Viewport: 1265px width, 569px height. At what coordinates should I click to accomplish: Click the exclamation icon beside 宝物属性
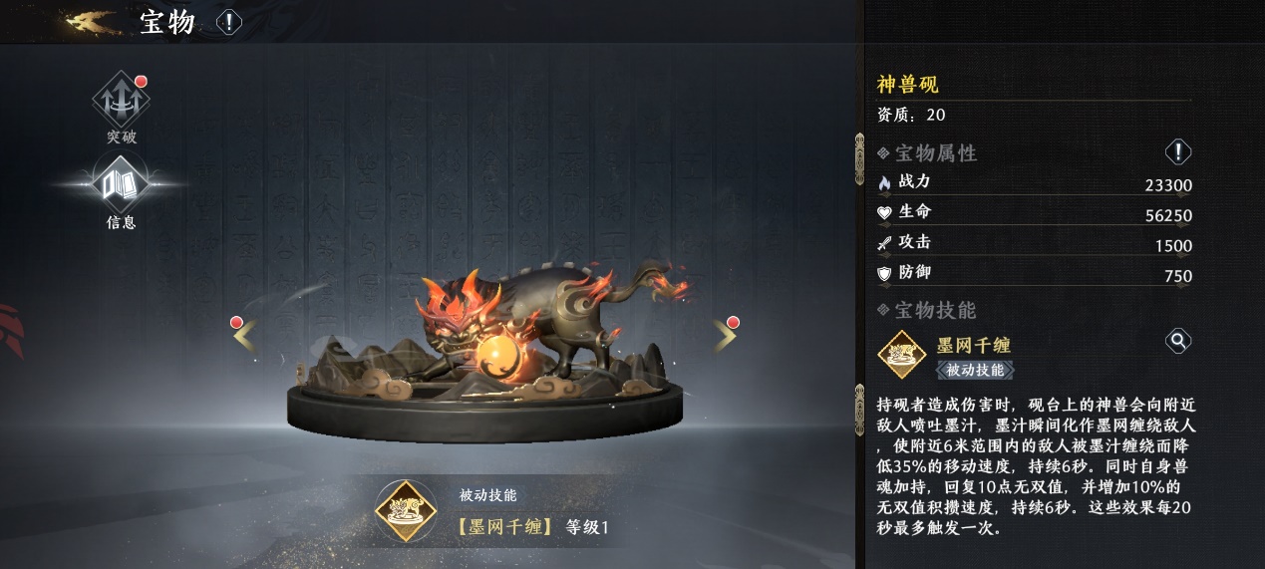(x=1178, y=152)
